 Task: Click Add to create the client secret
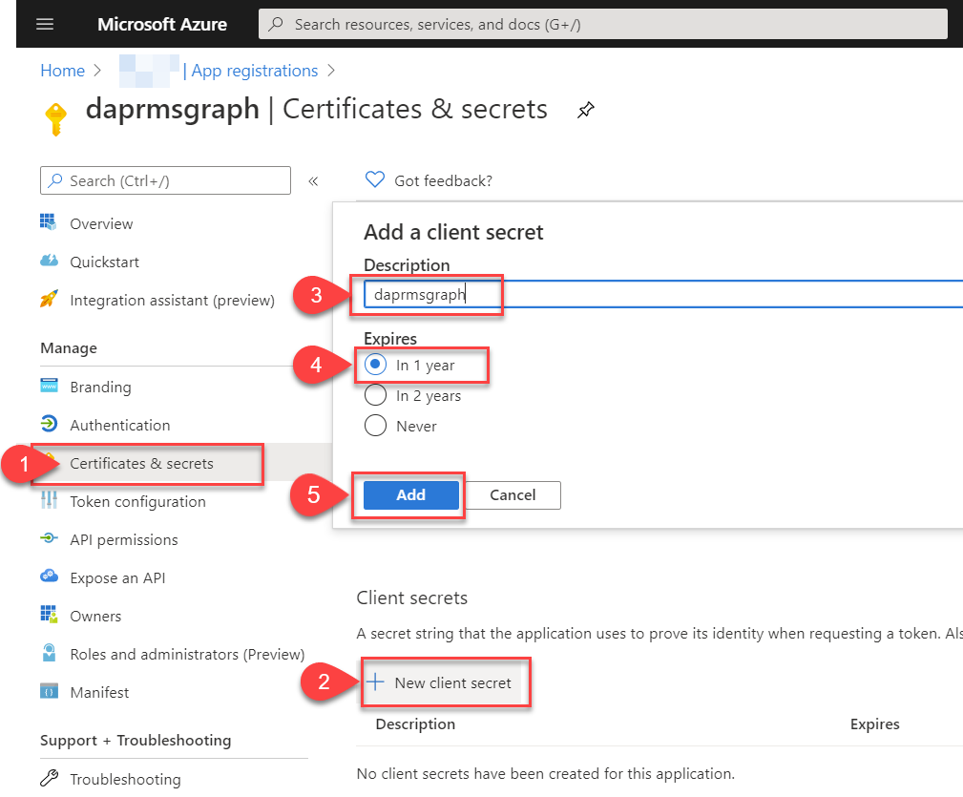[x=410, y=494]
